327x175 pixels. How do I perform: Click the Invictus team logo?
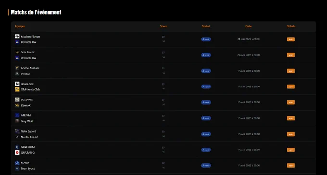(17, 74)
